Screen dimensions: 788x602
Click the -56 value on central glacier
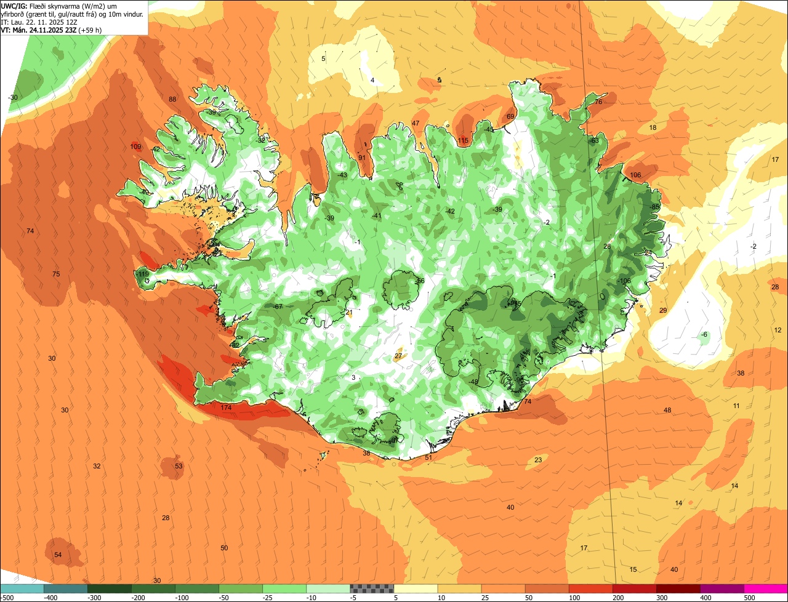click(420, 281)
